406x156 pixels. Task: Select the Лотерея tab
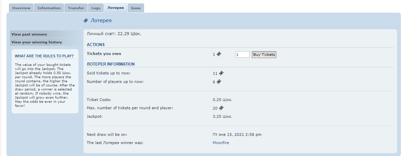pyautogui.click(x=115, y=8)
